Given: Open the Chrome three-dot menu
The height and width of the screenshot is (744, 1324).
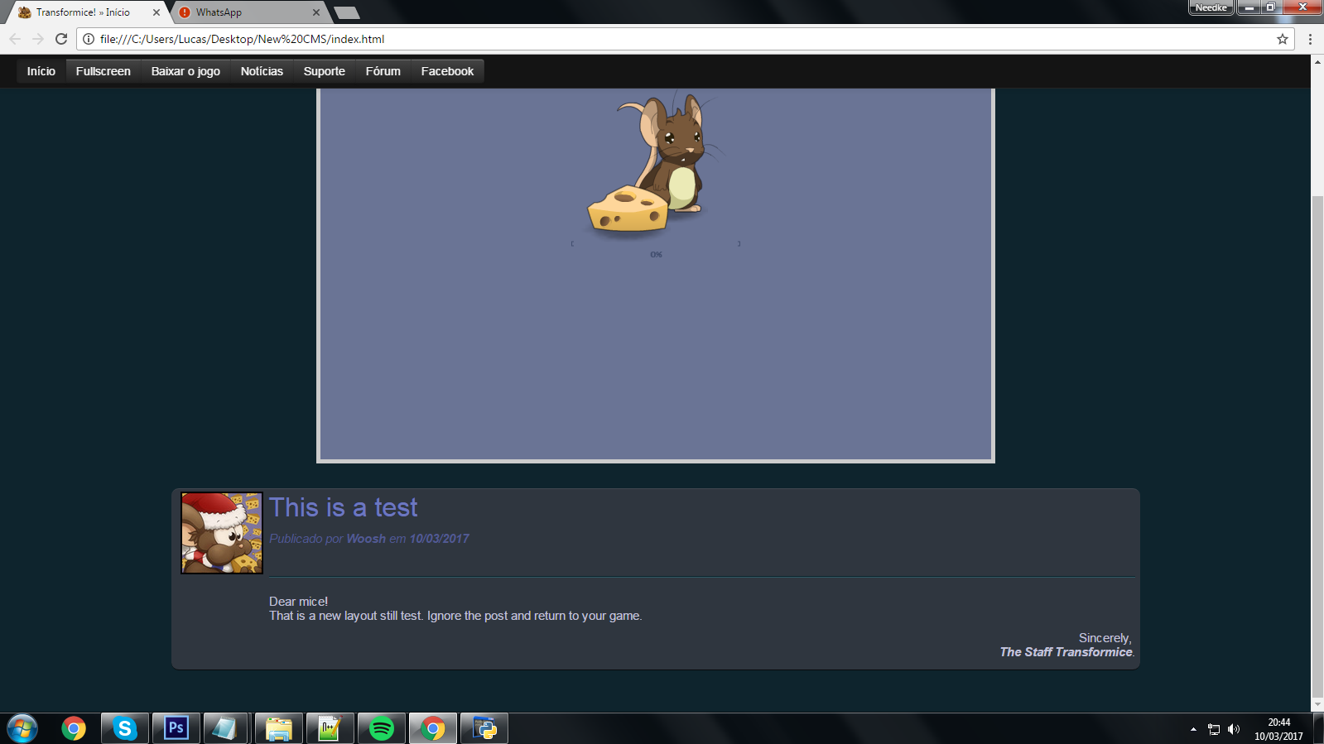Looking at the screenshot, I should click(x=1310, y=39).
